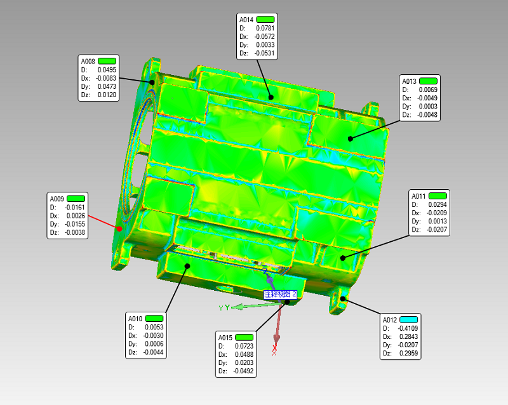
Task: Click the green swatch in the A010 callout
Action: click(x=154, y=318)
